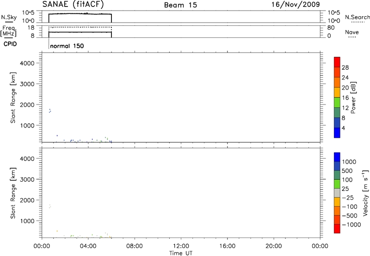Click the grey -25 to 25 Velocity segment
Image resolution: width=370 pixels, height=256 pixels.
click(337, 193)
